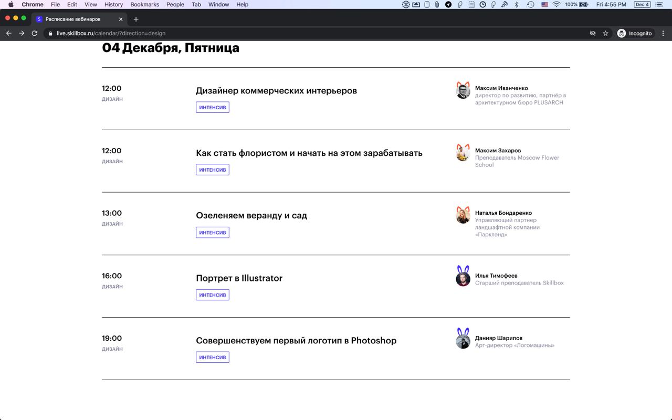Open the Bookmarks menu
The width and height of the screenshot is (672, 420).
145,4
